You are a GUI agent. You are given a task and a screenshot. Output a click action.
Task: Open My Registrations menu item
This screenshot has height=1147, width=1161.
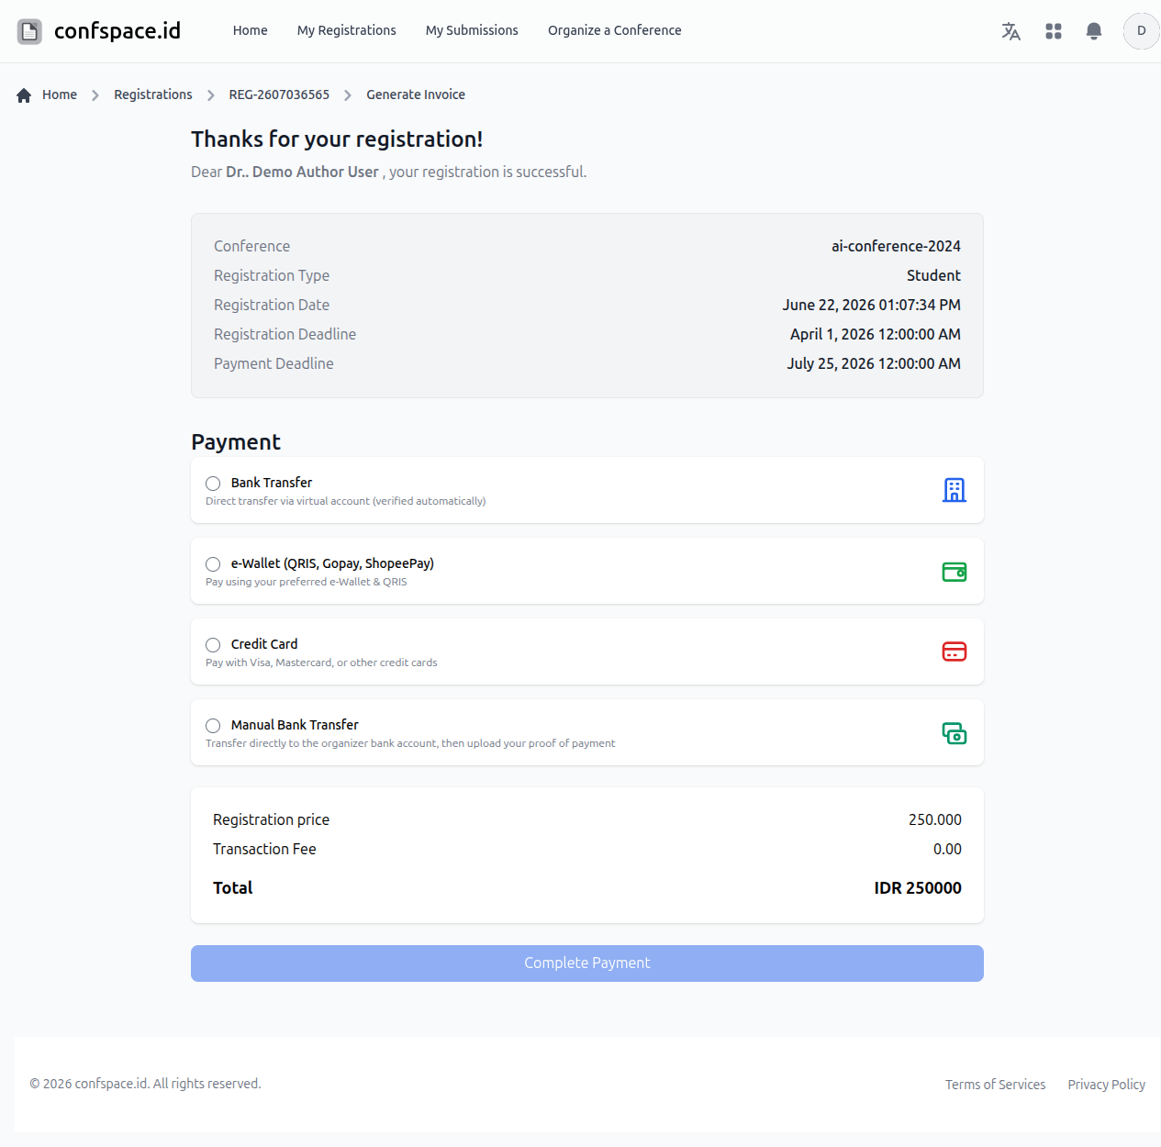pyautogui.click(x=347, y=30)
